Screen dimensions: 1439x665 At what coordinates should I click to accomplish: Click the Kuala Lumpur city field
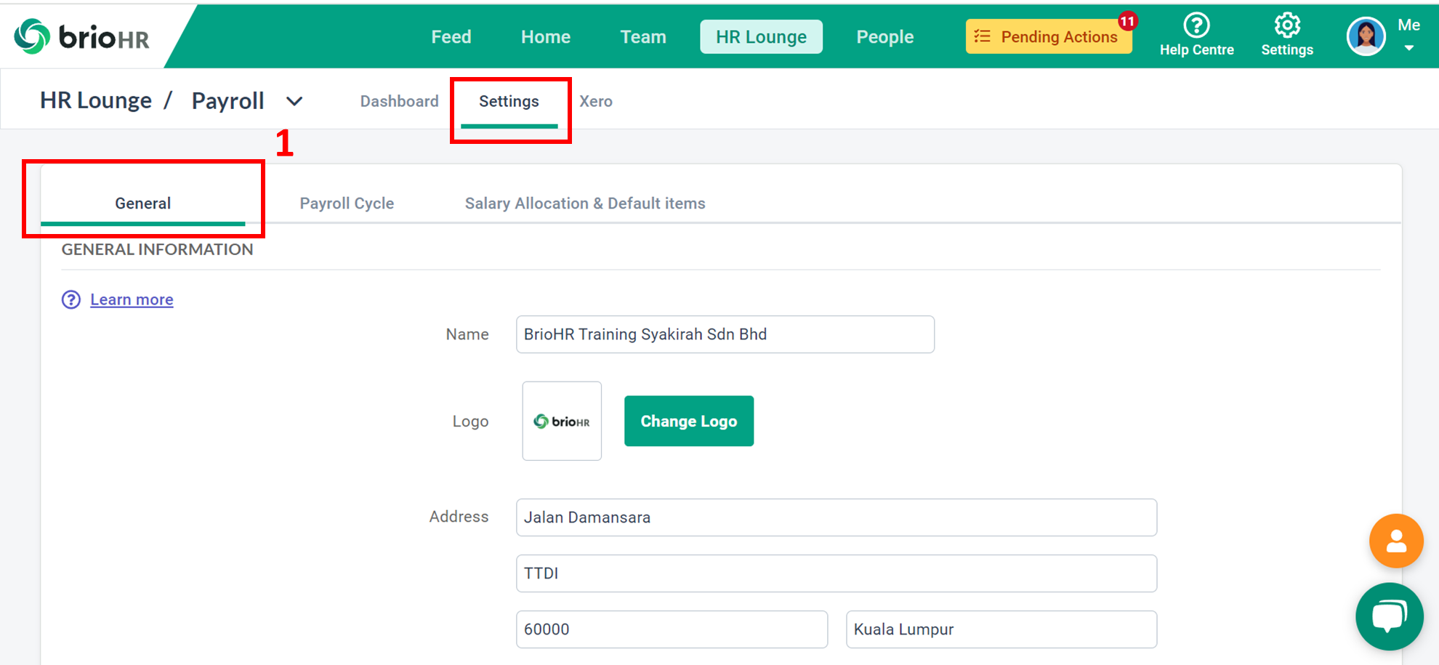point(1001,629)
